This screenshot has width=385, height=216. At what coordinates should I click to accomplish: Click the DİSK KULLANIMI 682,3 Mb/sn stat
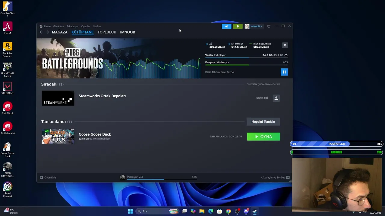point(260,46)
